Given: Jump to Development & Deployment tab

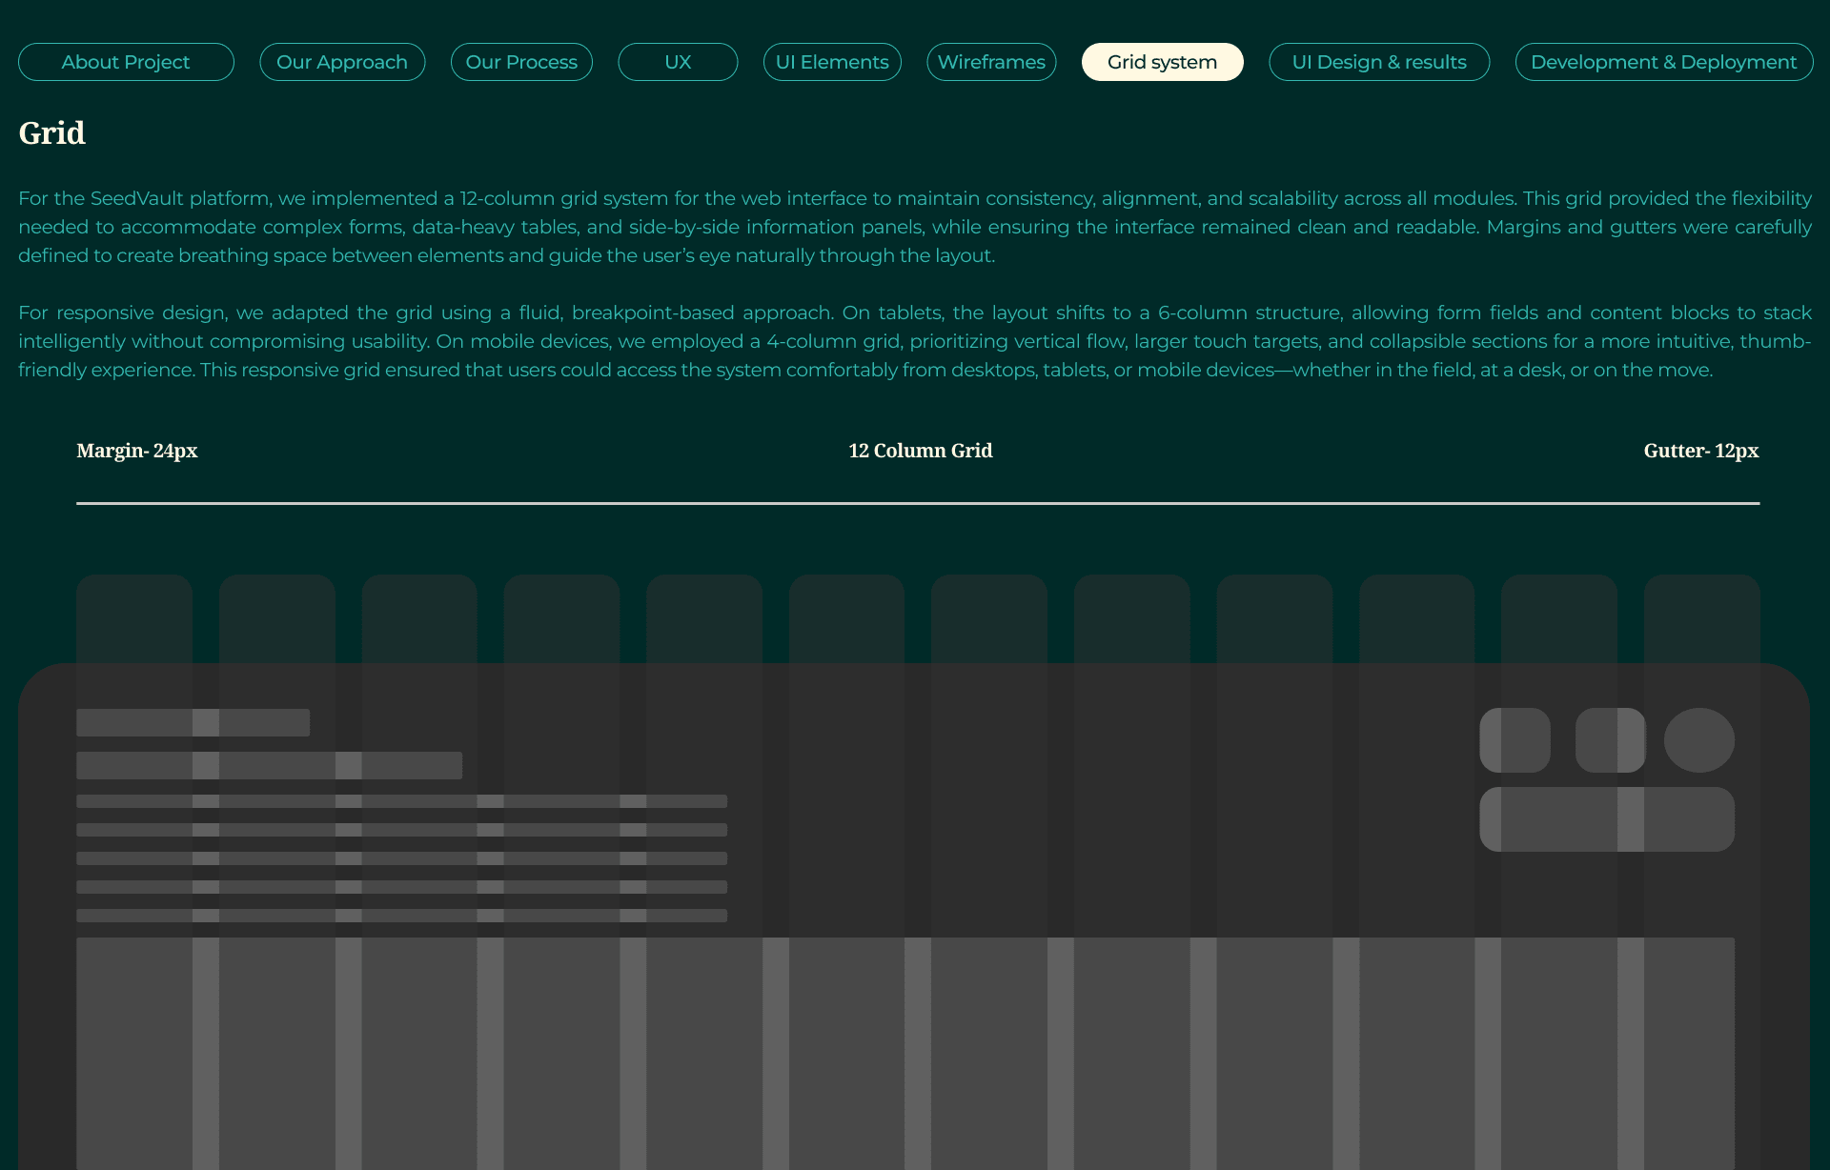Looking at the screenshot, I should (x=1663, y=62).
